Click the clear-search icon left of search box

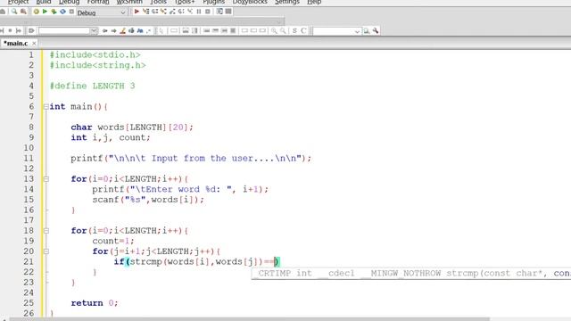[31, 31]
